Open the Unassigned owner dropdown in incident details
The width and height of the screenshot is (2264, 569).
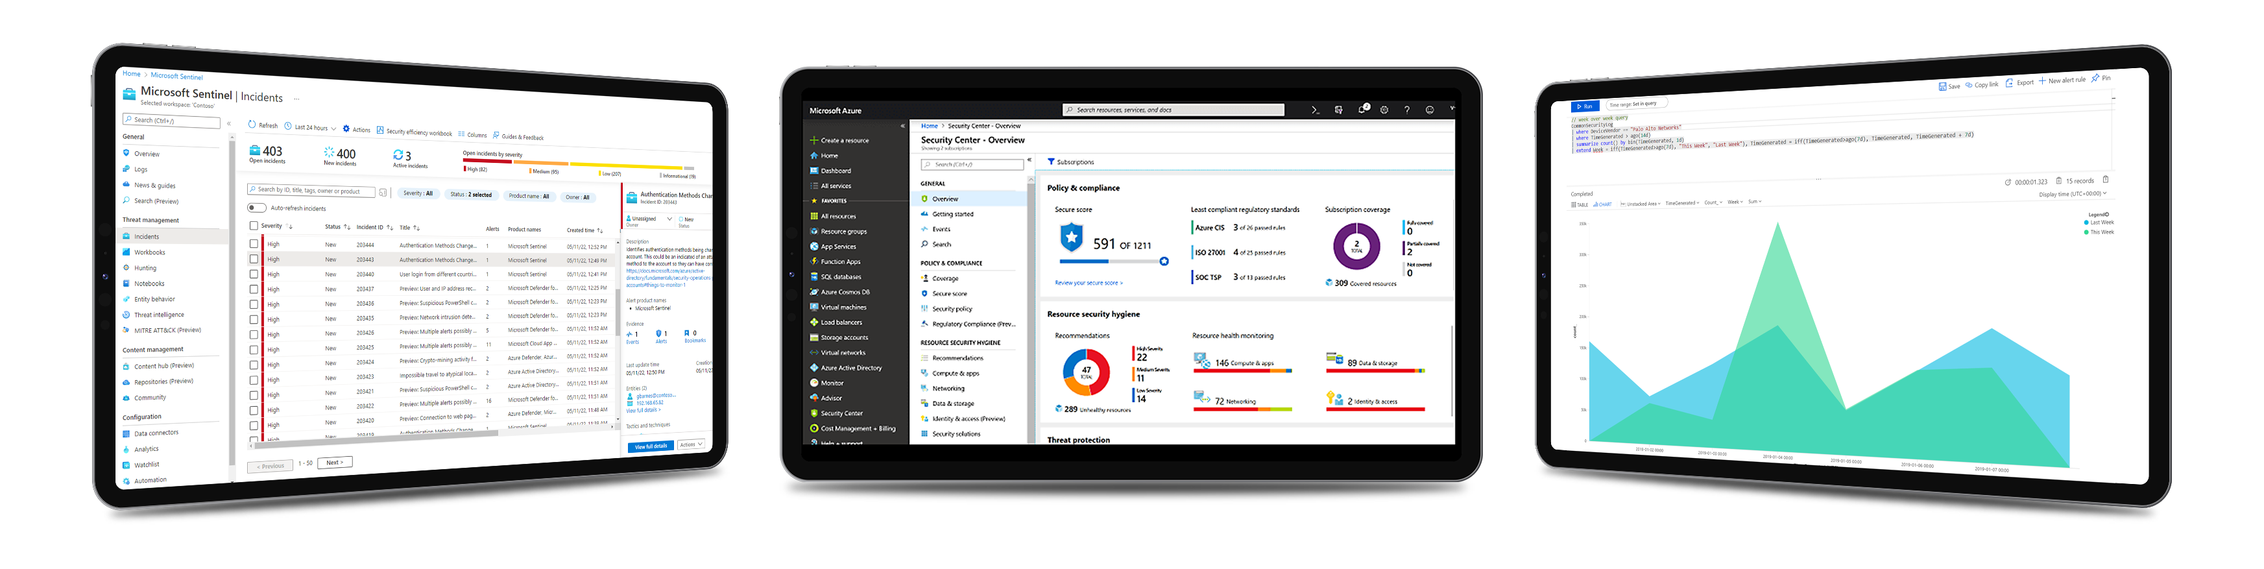point(649,219)
